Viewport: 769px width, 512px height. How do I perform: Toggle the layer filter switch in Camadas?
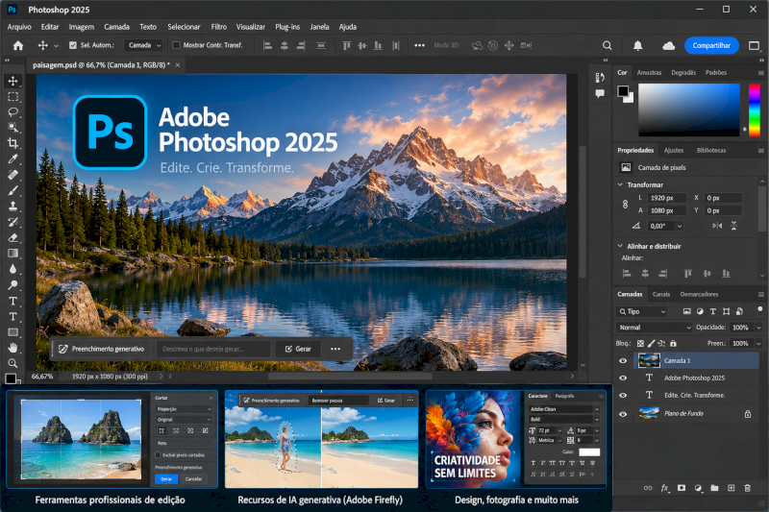(759, 310)
